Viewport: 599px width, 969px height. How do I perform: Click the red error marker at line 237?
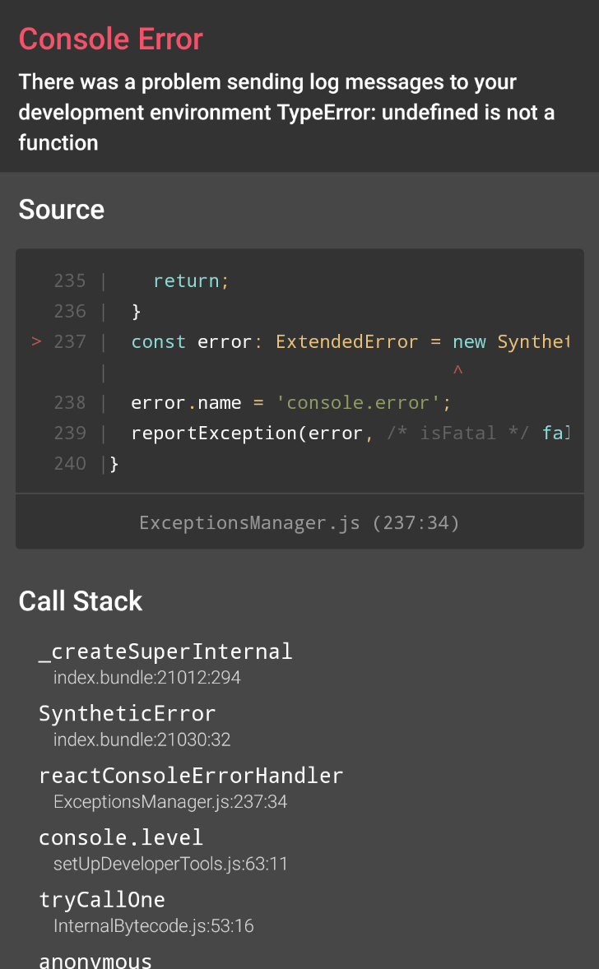tap(36, 341)
